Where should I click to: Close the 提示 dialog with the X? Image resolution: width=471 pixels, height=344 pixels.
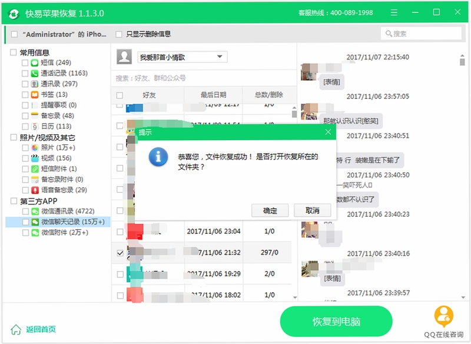[x=328, y=131]
